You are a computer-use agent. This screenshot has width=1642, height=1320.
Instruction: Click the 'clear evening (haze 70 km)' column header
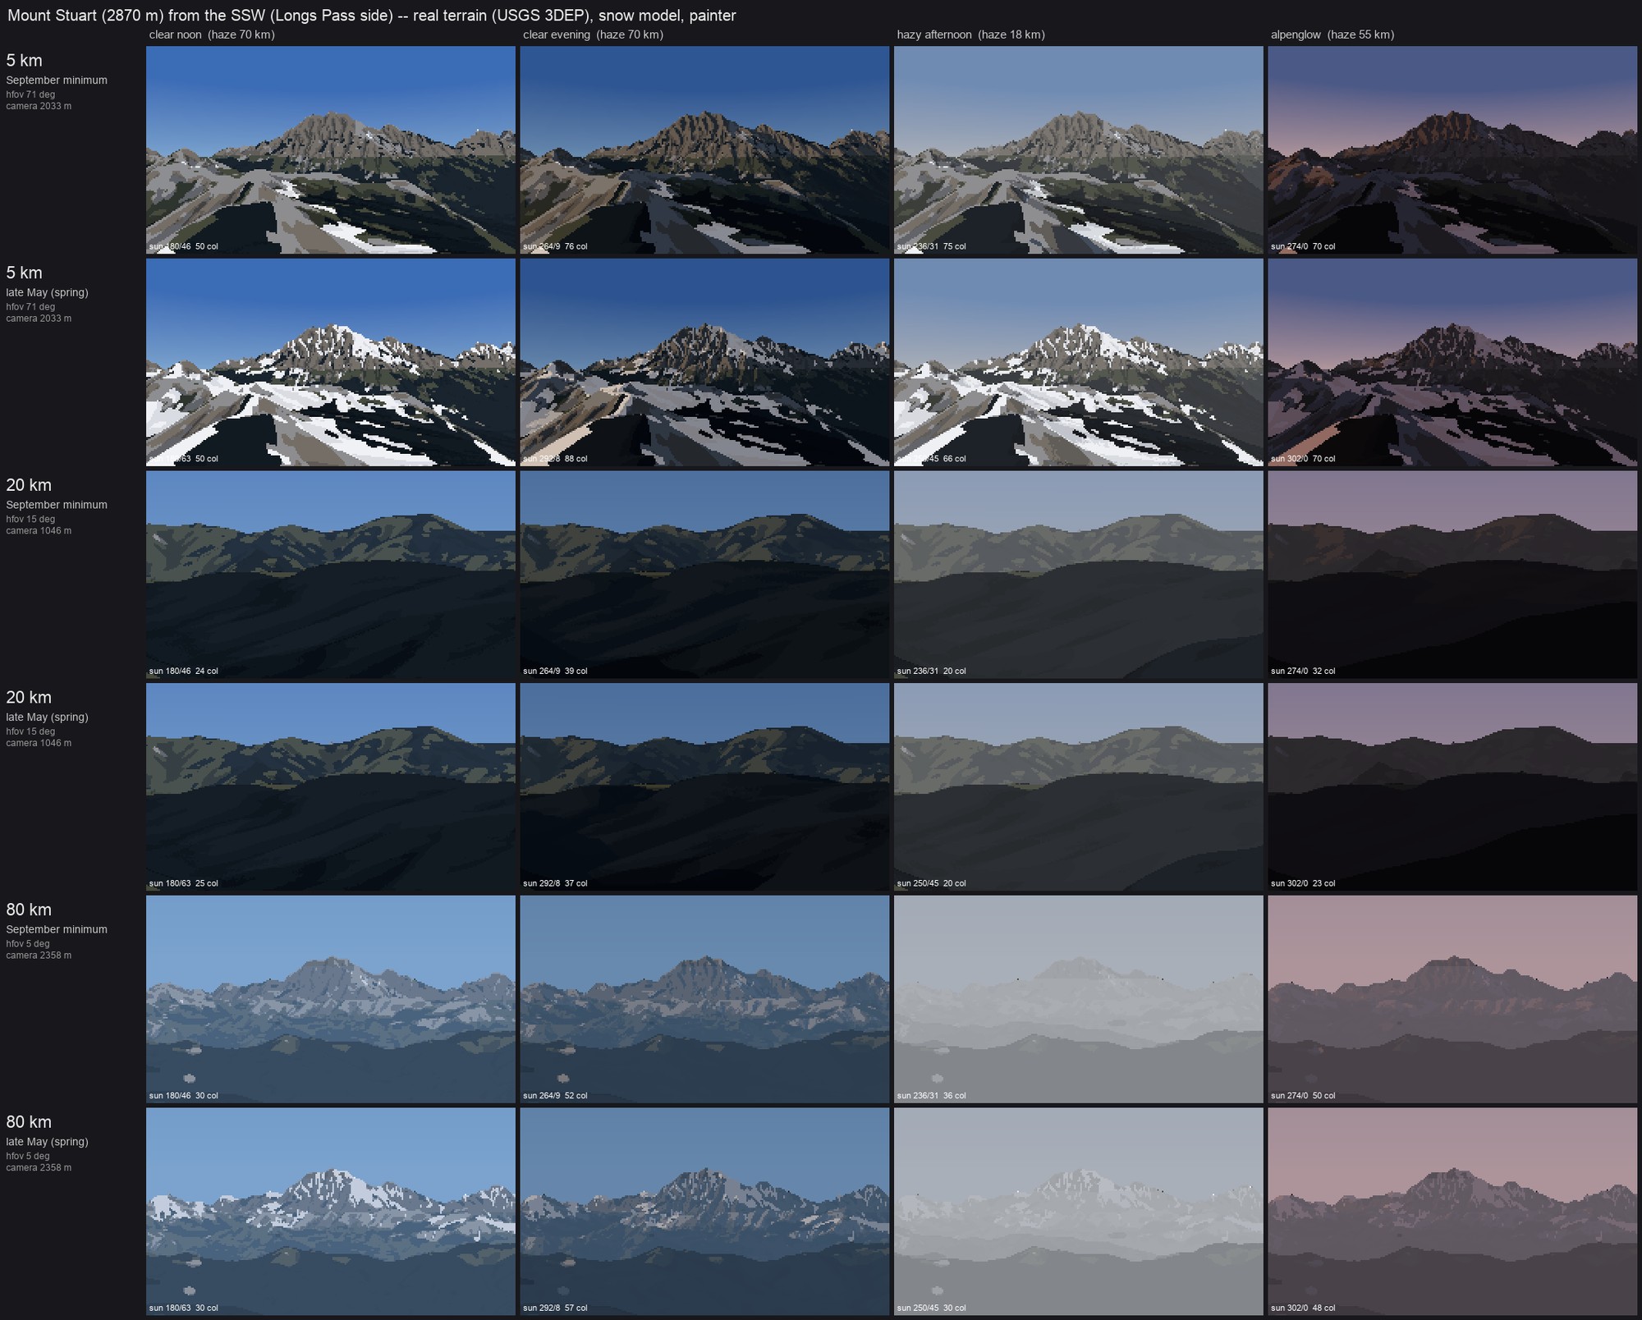pos(593,34)
